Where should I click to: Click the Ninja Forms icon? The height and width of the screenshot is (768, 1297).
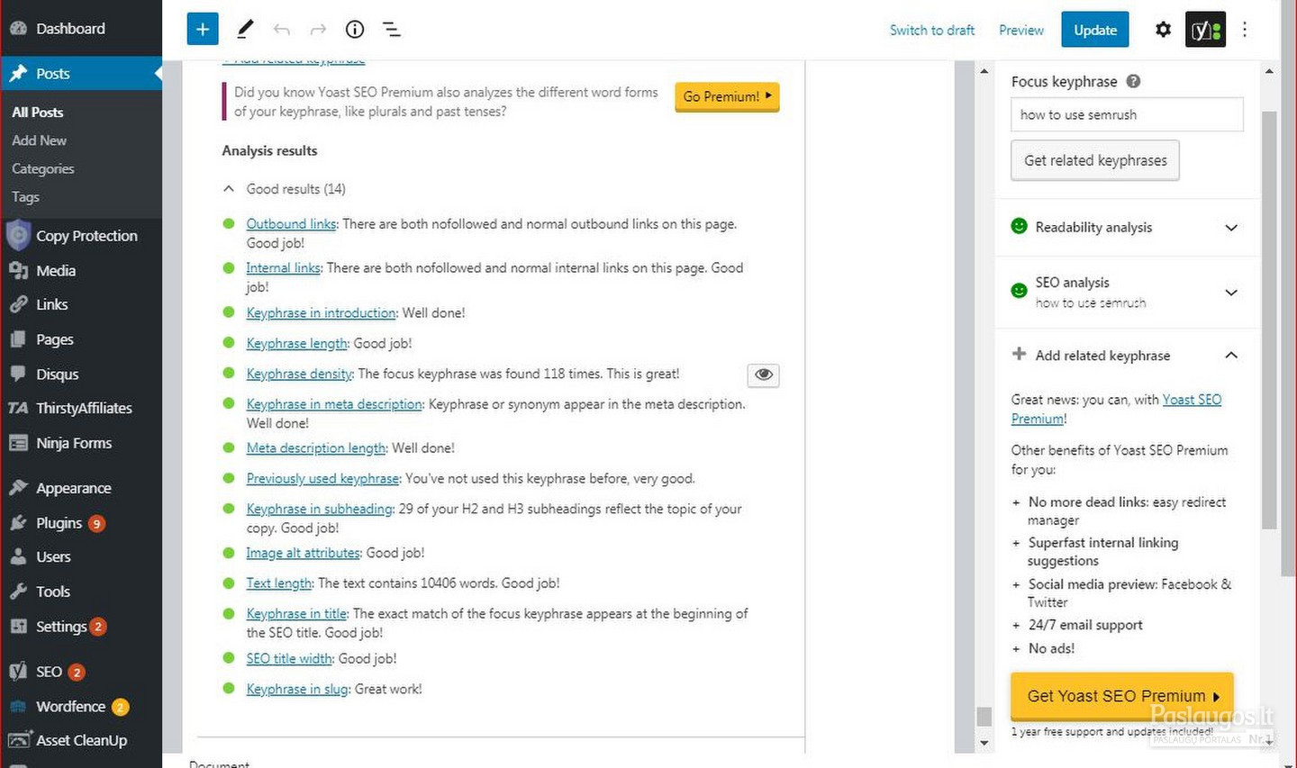tap(18, 443)
